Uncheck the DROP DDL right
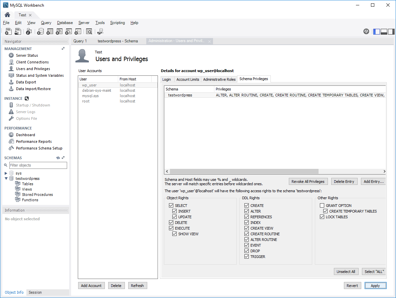Viewport: 396px width, 298px height. [x=247, y=251]
